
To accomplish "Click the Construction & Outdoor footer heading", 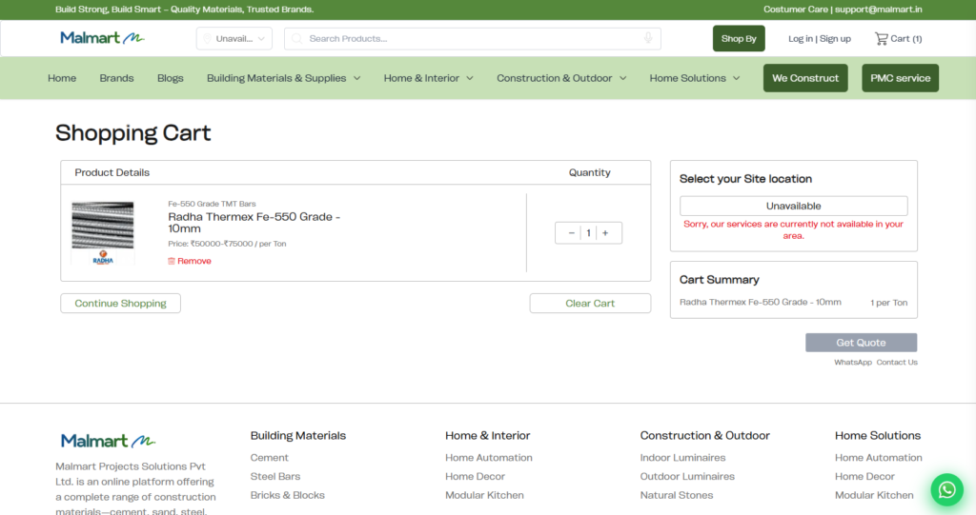I will [704, 436].
